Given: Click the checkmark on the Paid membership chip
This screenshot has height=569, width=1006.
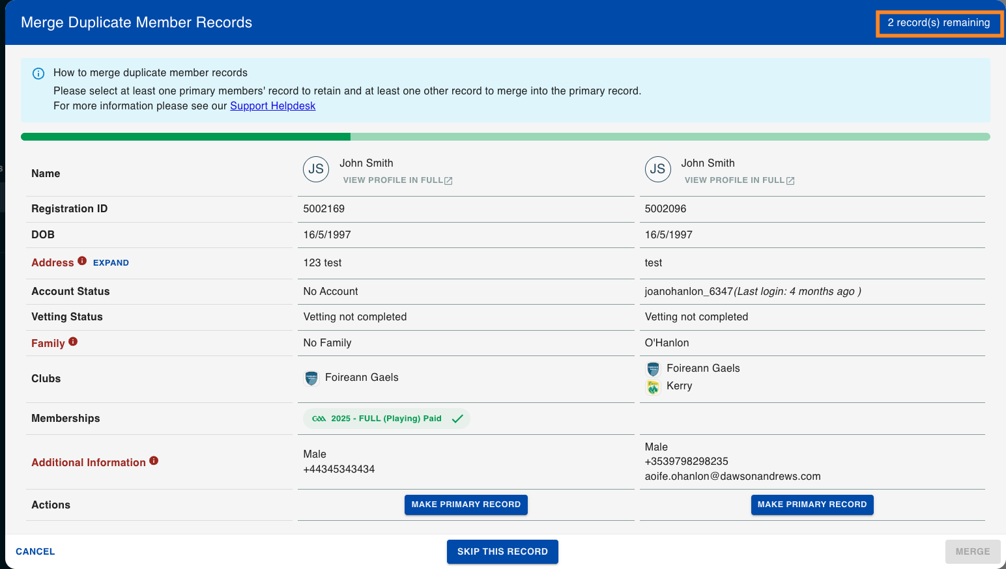Looking at the screenshot, I should (457, 419).
